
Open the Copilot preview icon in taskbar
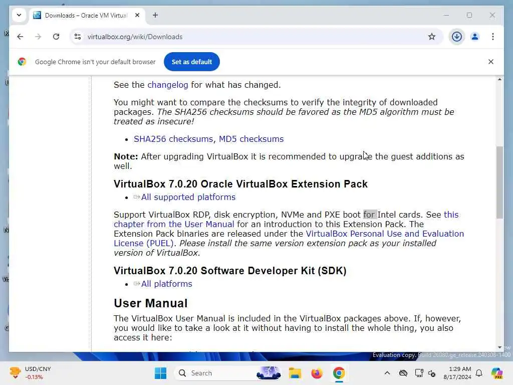tap(497, 373)
